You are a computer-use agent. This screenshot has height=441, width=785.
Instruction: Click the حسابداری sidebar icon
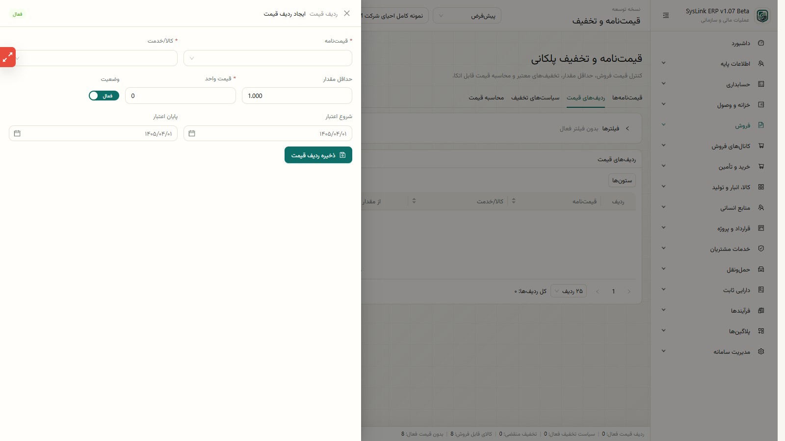761,84
